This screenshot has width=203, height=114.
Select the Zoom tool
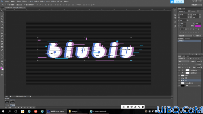2,64
